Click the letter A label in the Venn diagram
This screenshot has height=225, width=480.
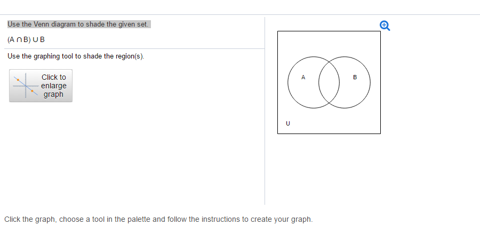click(303, 78)
